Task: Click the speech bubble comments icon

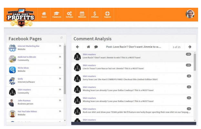Action: [96, 47]
